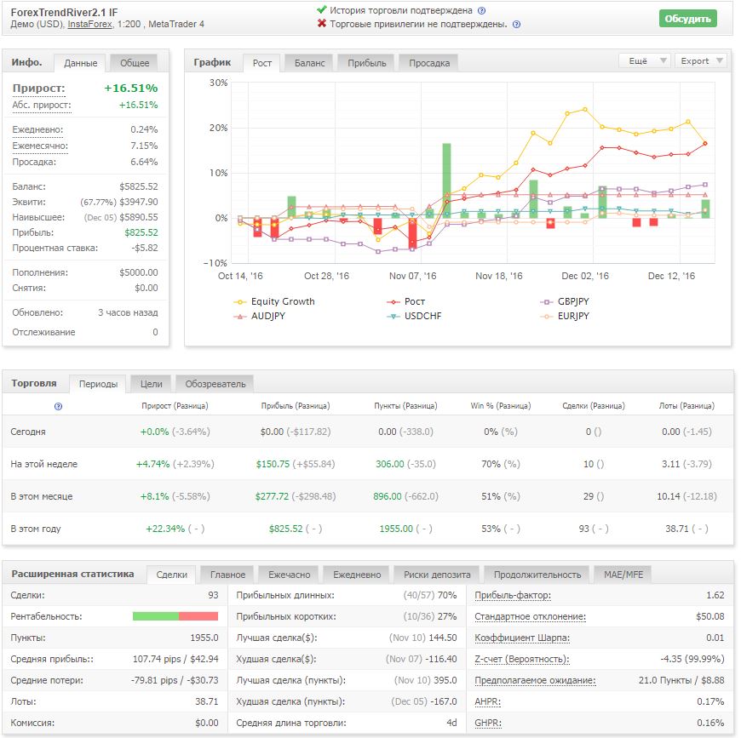741x738 pixels.
Task: Click the Пополнения value $5000.00
Action: click(x=139, y=272)
